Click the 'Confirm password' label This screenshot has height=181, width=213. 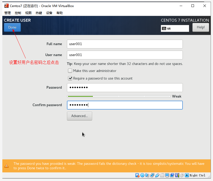point(47,105)
